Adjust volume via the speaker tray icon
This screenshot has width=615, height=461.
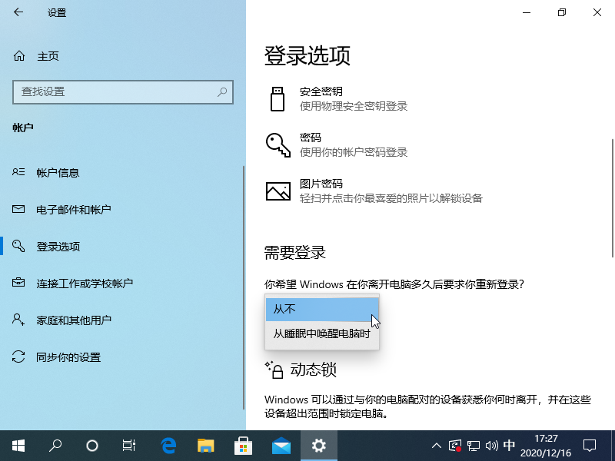click(490, 446)
